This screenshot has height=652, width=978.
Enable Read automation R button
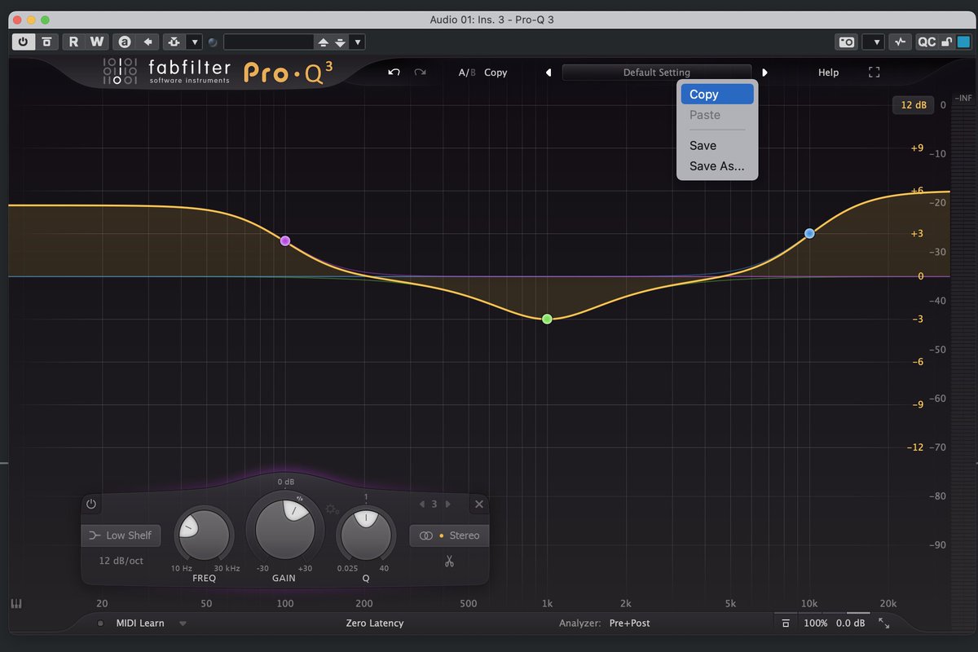[74, 42]
